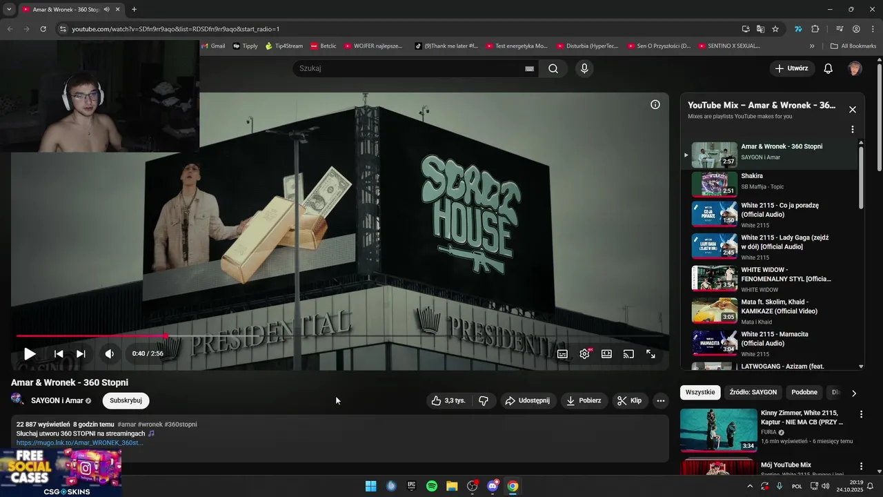
Task: Open video player settings gear
Action: pos(585,354)
